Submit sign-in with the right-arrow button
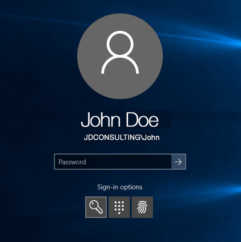This screenshot has height=242, width=241. pos(179,162)
